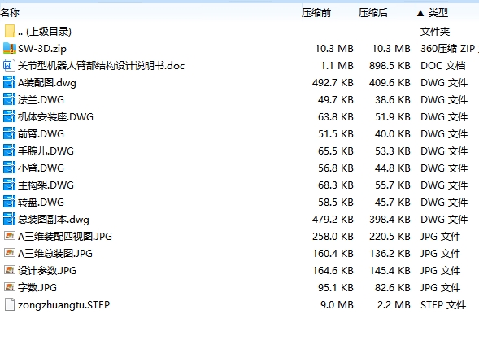Image resolution: width=479 pixels, height=349 pixels.
Task: Select the 前臂.DWG file entry
Action: 41,134
